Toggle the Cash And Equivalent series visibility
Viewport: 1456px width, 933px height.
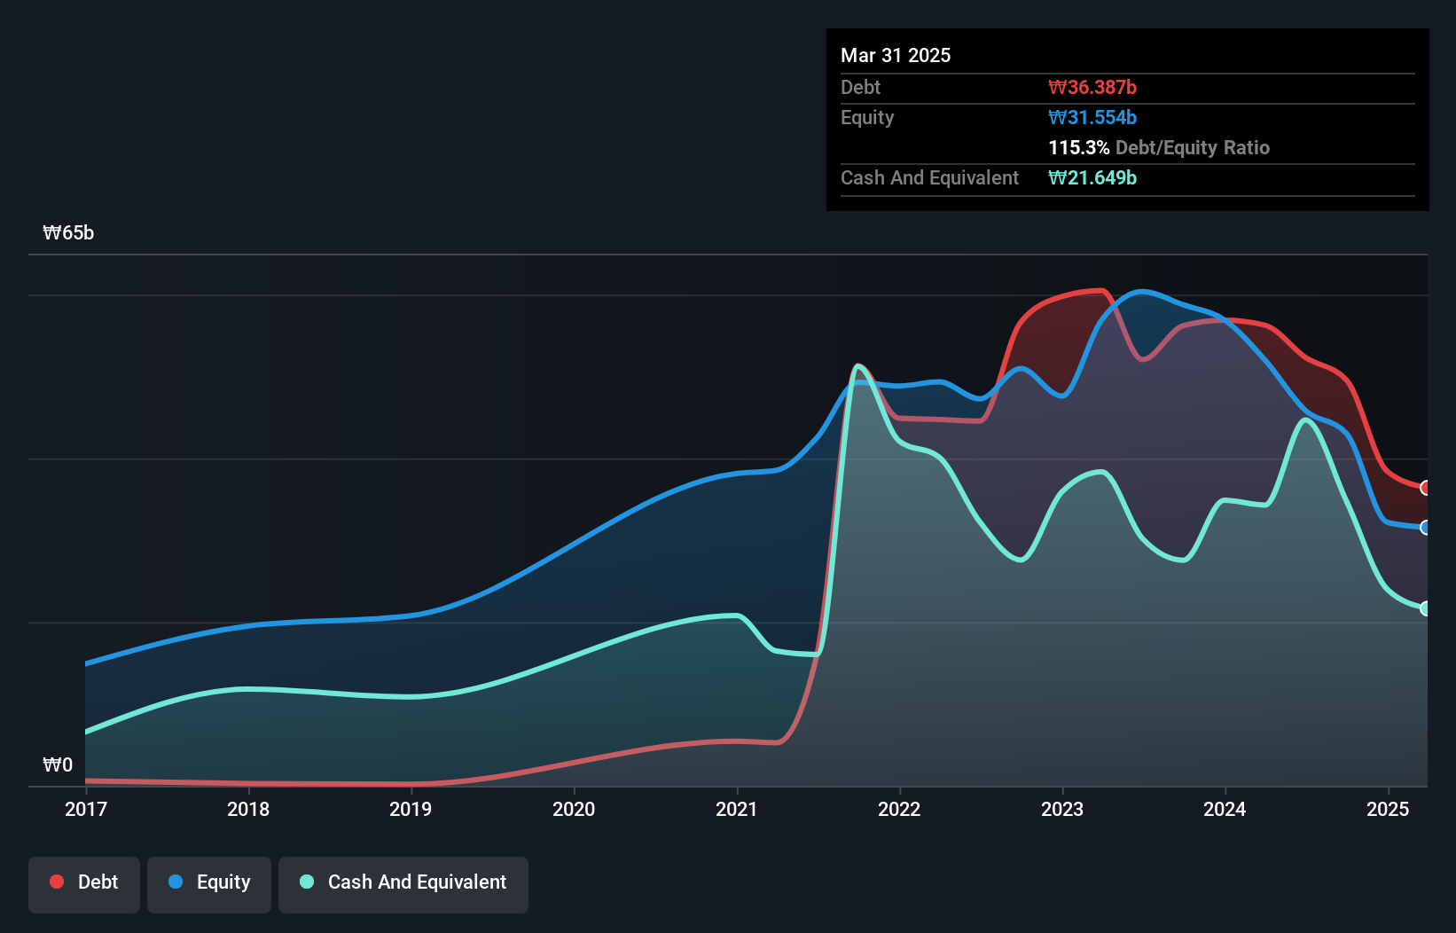point(403,882)
